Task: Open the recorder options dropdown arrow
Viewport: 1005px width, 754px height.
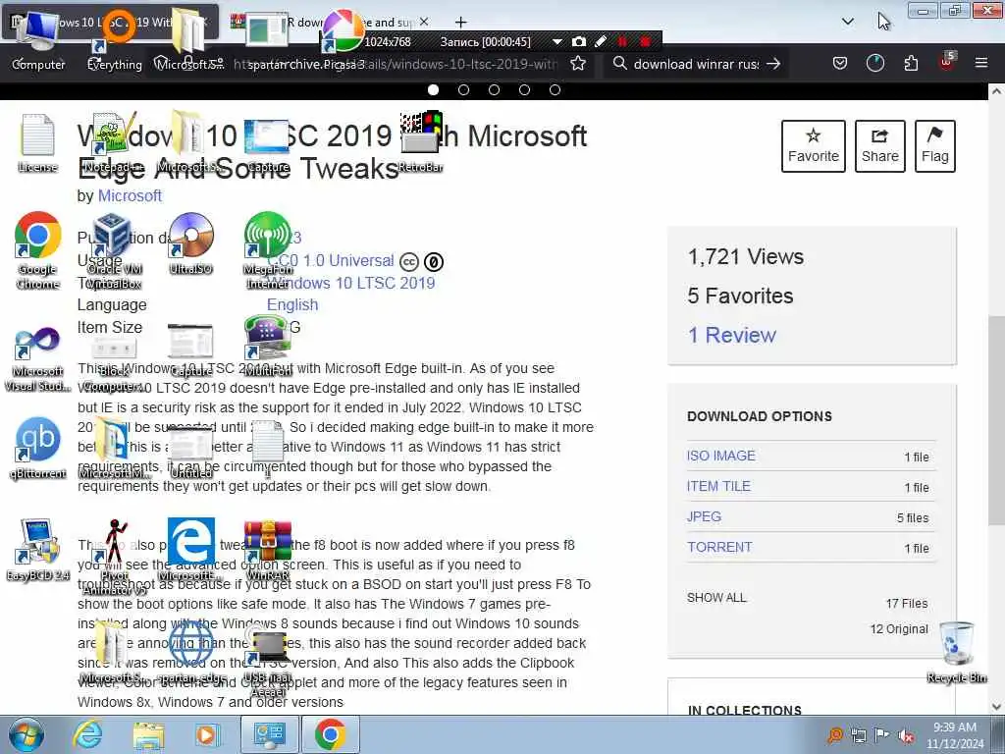Action: pyautogui.click(x=557, y=41)
